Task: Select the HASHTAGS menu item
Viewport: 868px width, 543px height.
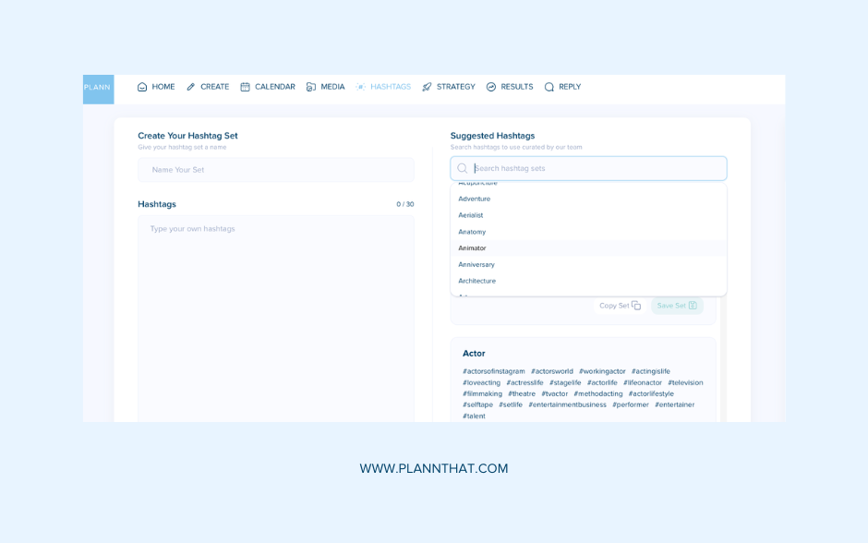Action: coord(383,87)
